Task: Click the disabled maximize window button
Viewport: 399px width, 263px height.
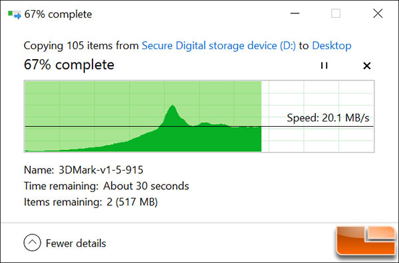Action: 336,13
